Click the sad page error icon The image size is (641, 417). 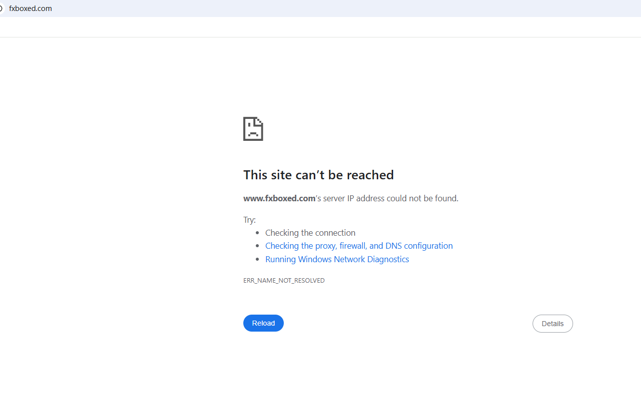pos(253,129)
